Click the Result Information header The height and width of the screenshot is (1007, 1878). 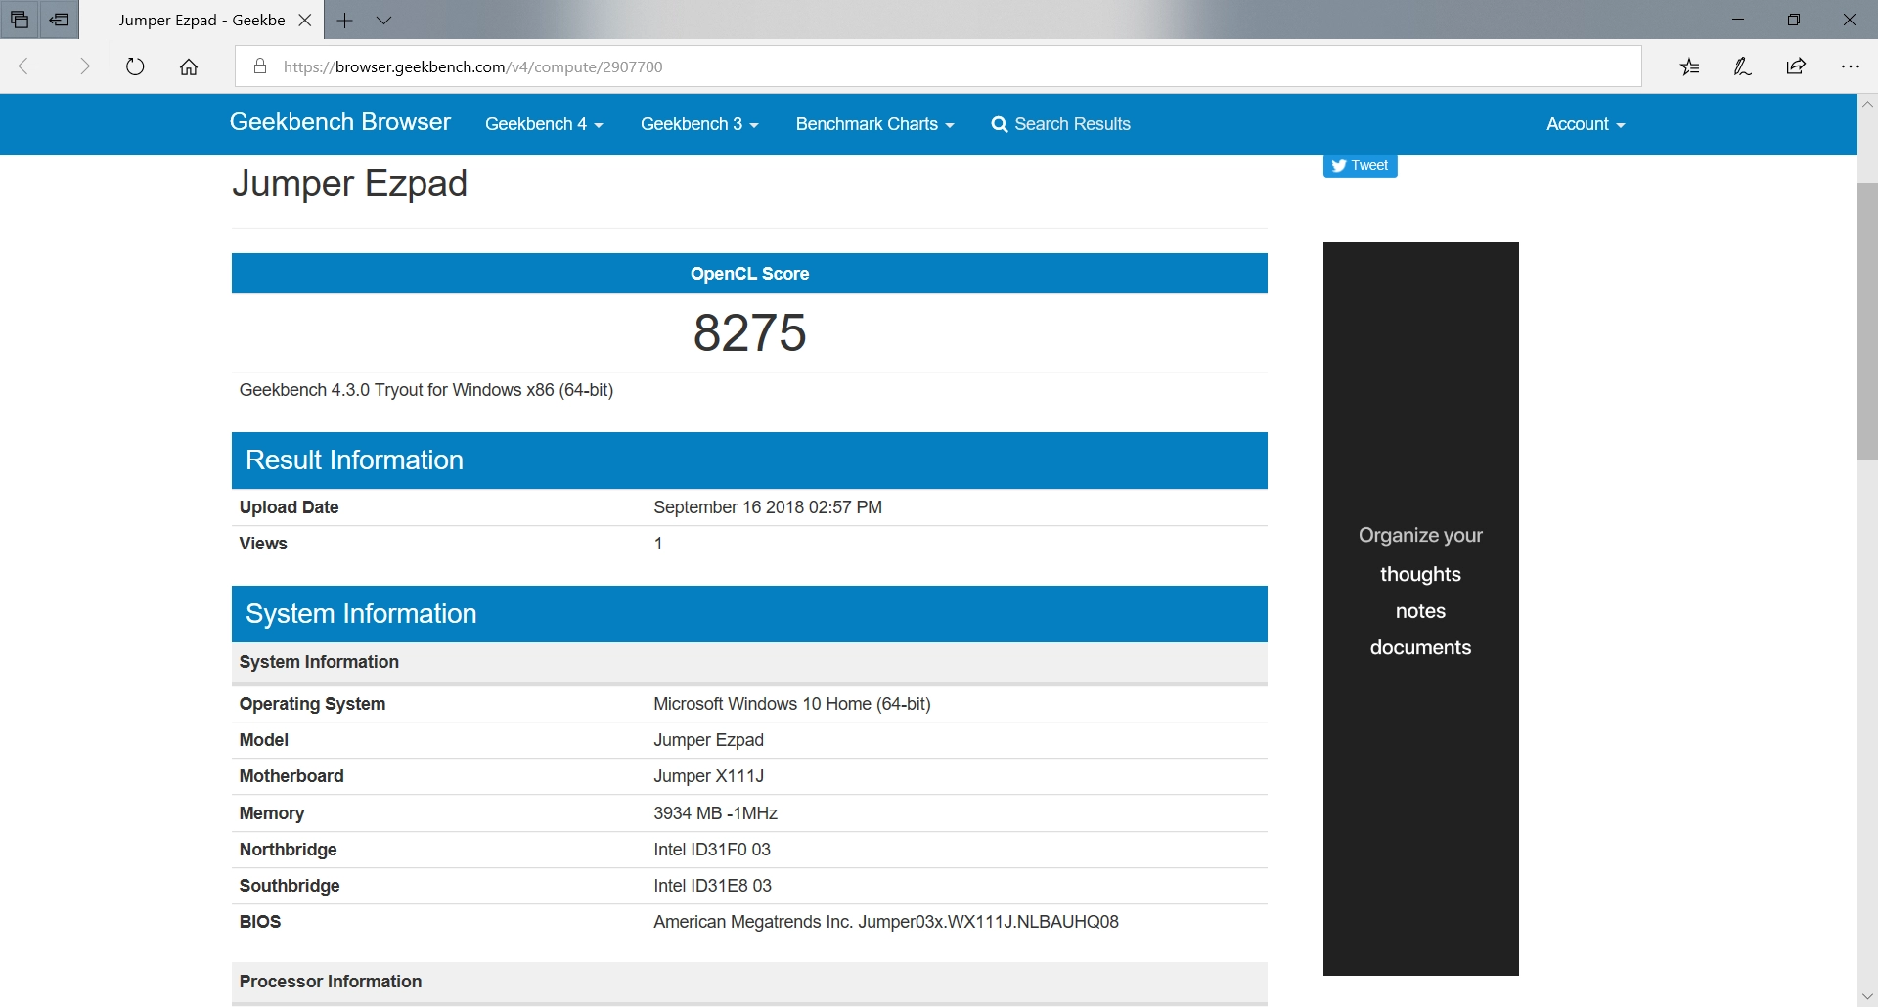coord(749,460)
